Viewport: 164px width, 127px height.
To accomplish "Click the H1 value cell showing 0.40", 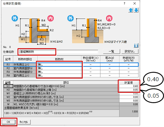I will coord(129,86).
